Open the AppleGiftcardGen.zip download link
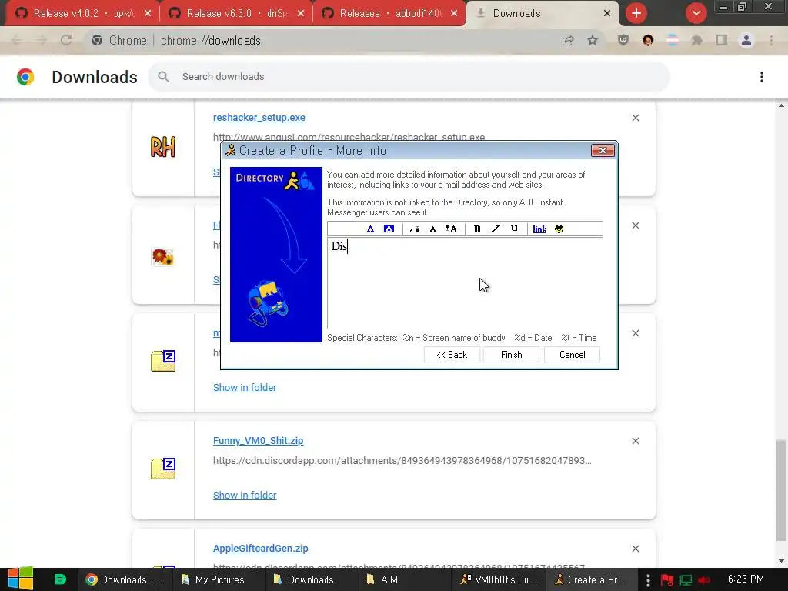This screenshot has height=591, width=788. pos(260,548)
